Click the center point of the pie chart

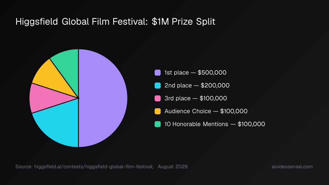[78, 98]
